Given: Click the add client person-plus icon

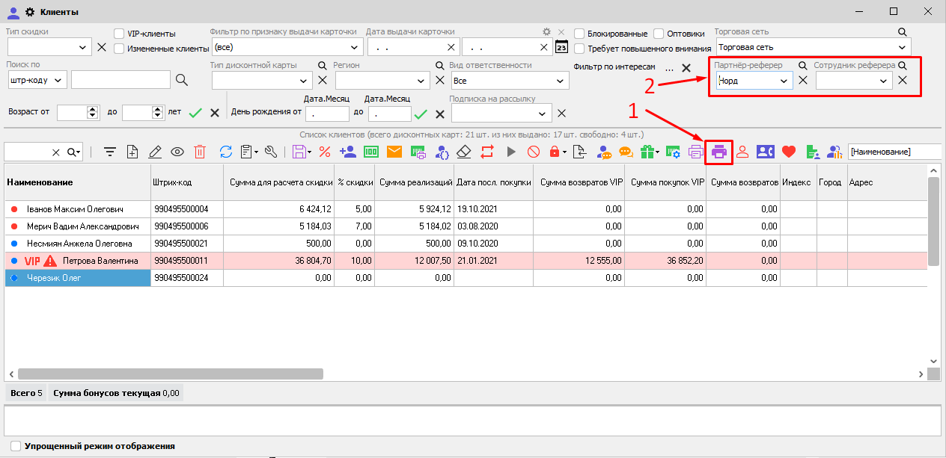Looking at the screenshot, I should [347, 152].
